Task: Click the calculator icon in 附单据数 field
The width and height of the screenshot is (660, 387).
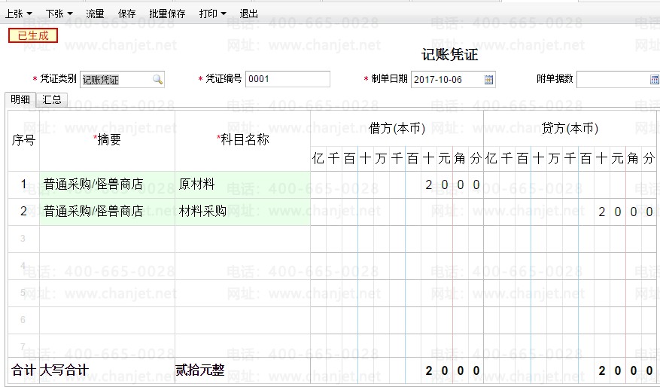Action: (x=653, y=79)
